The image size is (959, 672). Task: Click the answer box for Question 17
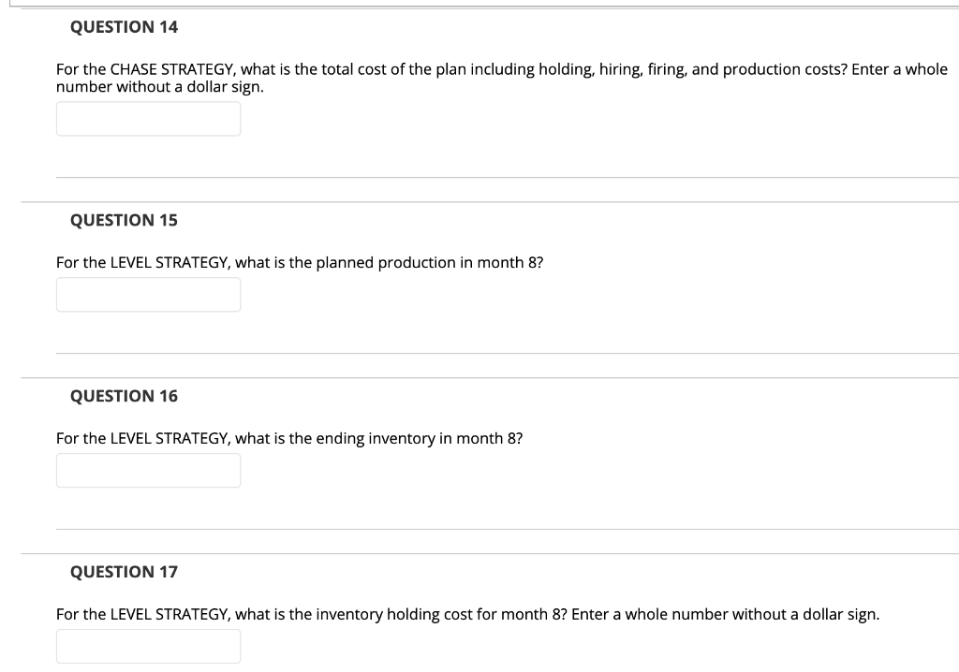[148, 646]
